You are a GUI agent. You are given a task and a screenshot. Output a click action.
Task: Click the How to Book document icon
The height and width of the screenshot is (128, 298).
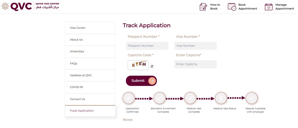[203, 7]
